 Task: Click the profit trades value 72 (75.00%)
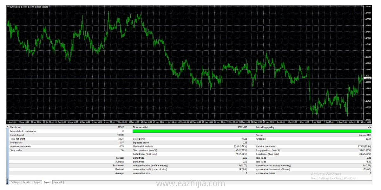[x=241, y=154]
